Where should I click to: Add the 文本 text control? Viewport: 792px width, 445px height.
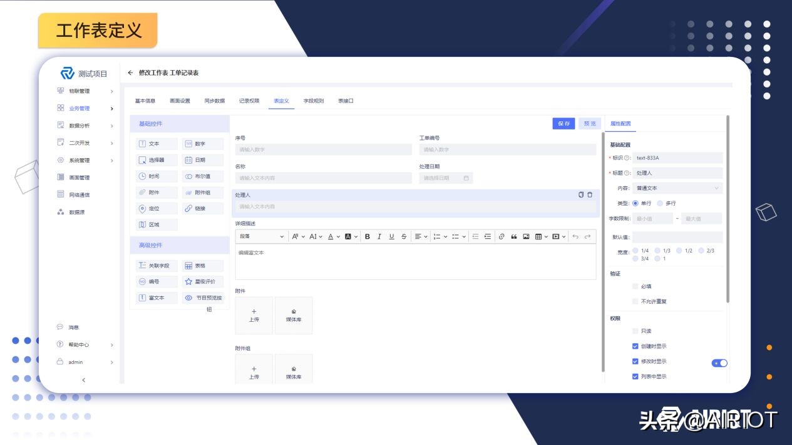[x=157, y=144]
